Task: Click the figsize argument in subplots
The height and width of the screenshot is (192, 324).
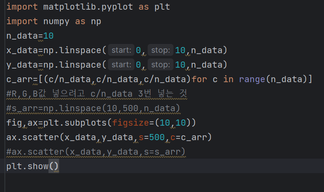Action: (130, 123)
